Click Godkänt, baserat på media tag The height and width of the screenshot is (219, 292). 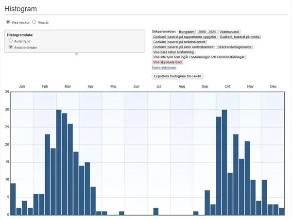tap(240, 37)
